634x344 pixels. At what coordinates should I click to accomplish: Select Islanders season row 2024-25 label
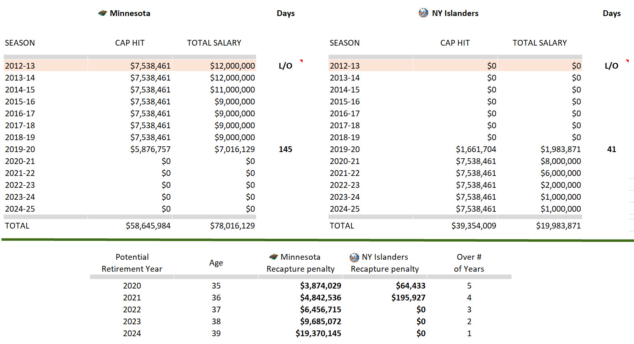[x=345, y=209]
